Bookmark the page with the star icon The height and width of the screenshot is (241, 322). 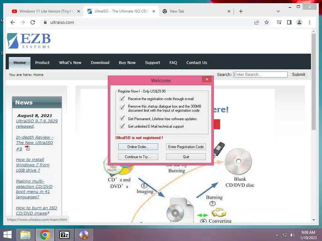click(x=267, y=22)
